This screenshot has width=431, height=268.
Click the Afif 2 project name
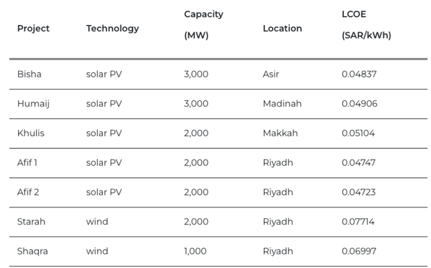tap(28, 192)
